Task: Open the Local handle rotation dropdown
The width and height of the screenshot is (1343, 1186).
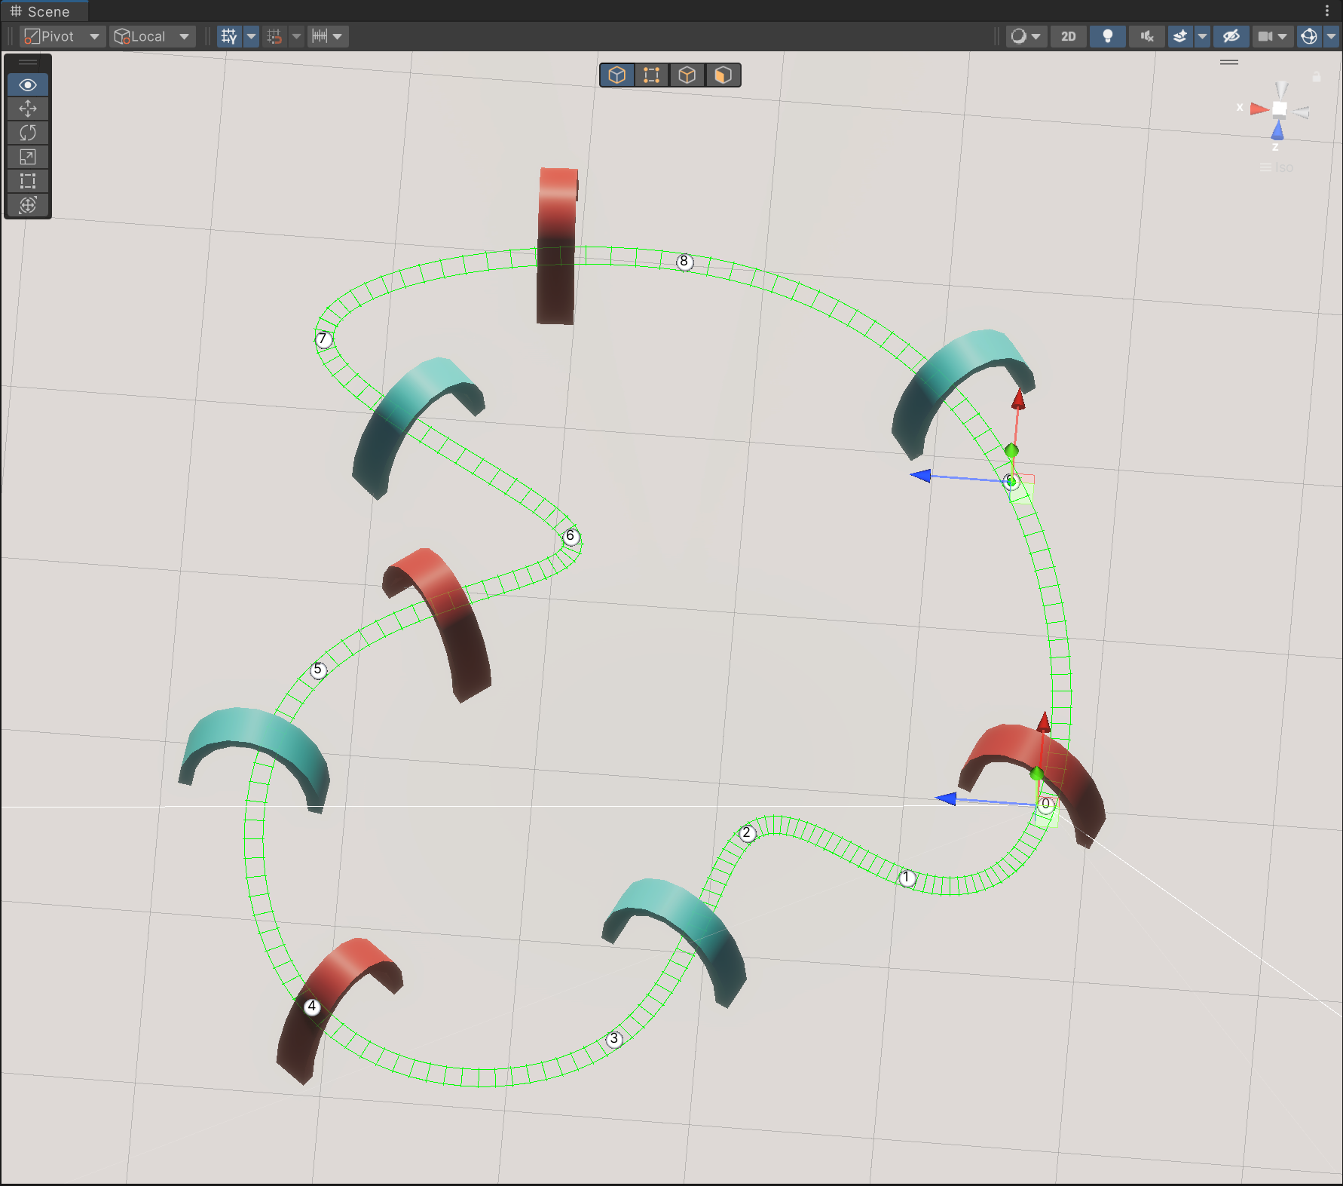Action: (x=153, y=36)
